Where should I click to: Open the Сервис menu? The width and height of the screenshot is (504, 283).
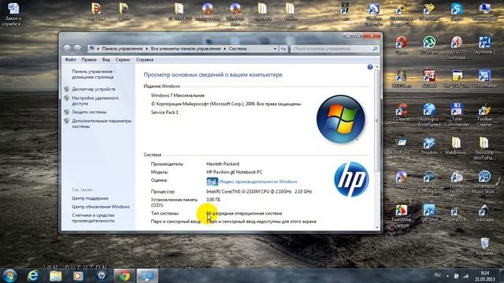[x=123, y=60]
